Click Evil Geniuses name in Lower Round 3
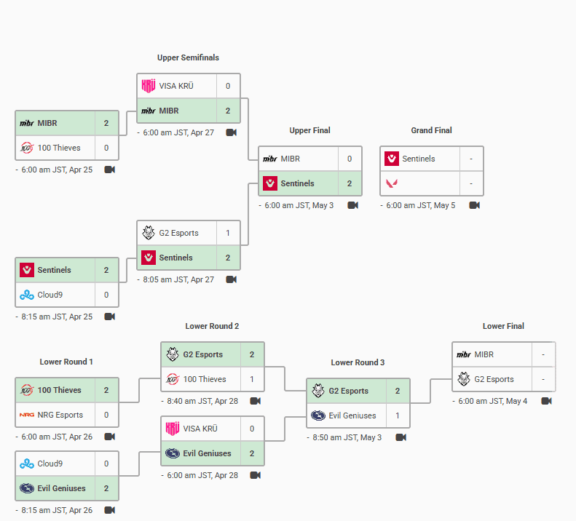576x521 pixels. 352,415
